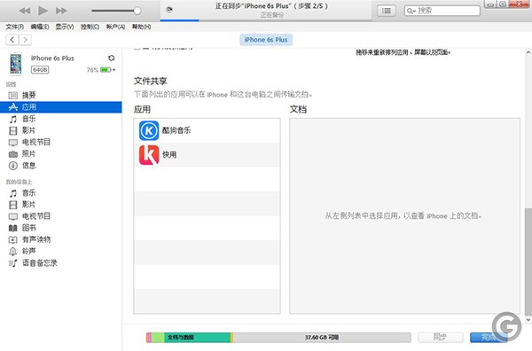Select 应用 apps in sidebar
Screen dimensions: 532x351
click(x=60, y=107)
